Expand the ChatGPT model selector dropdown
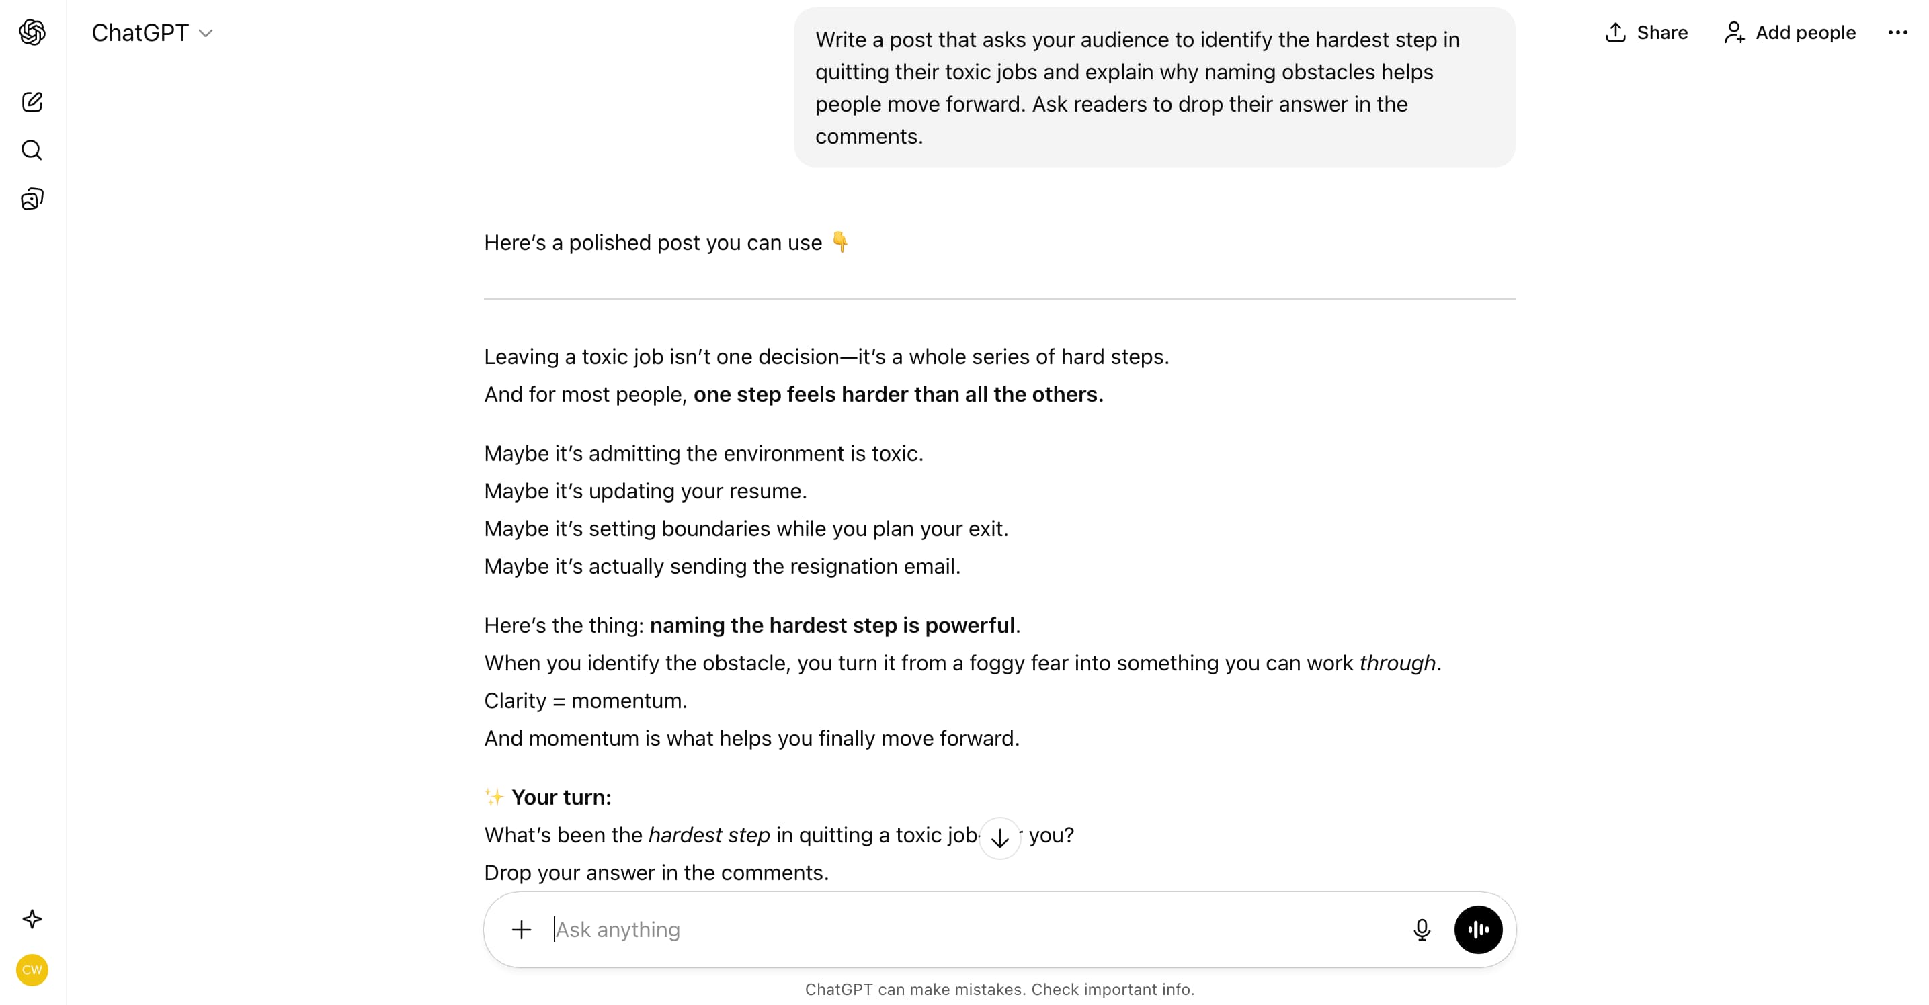The image size is (1929, 1005). click(152, 33)
